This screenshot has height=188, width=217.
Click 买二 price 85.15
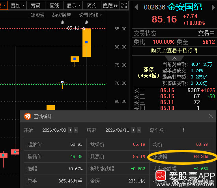[167, 96]
